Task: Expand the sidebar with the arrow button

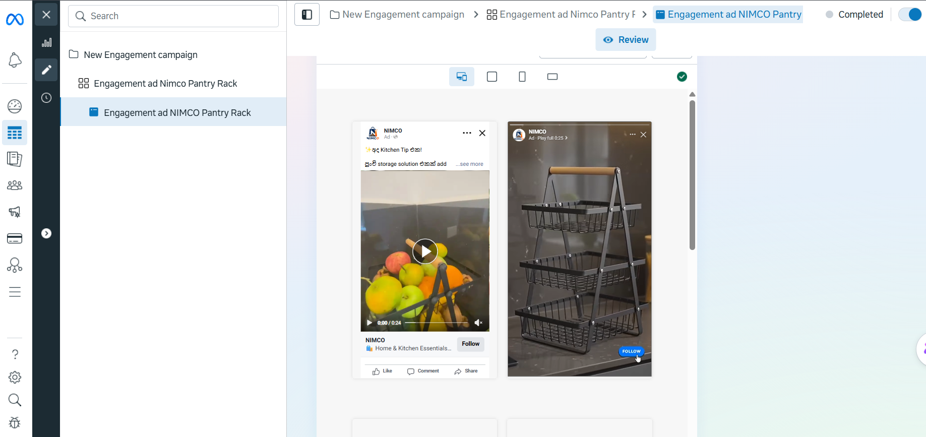Action: point(46,233)
